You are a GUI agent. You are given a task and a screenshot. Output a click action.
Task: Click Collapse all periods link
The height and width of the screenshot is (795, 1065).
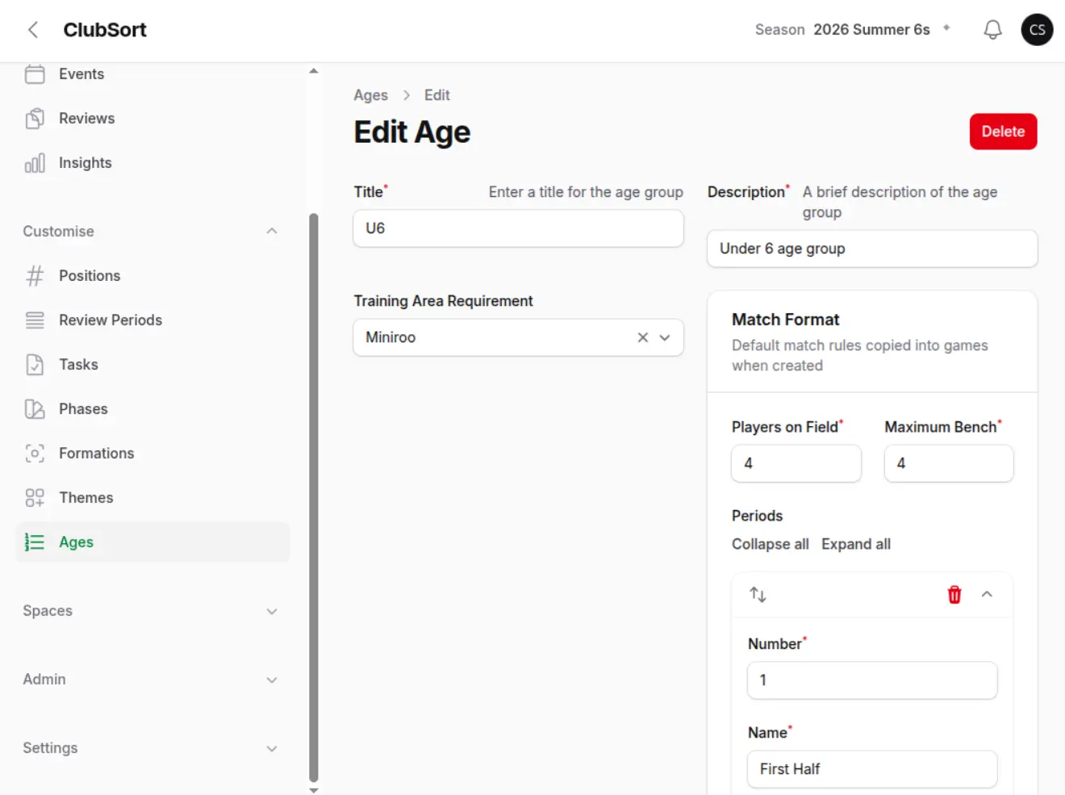point(770,544)
